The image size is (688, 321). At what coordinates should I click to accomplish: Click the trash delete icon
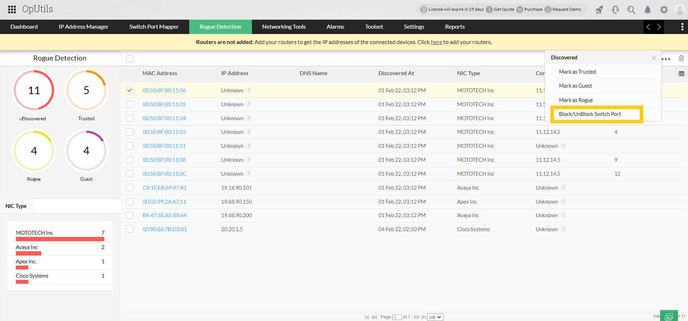point(681,58)
